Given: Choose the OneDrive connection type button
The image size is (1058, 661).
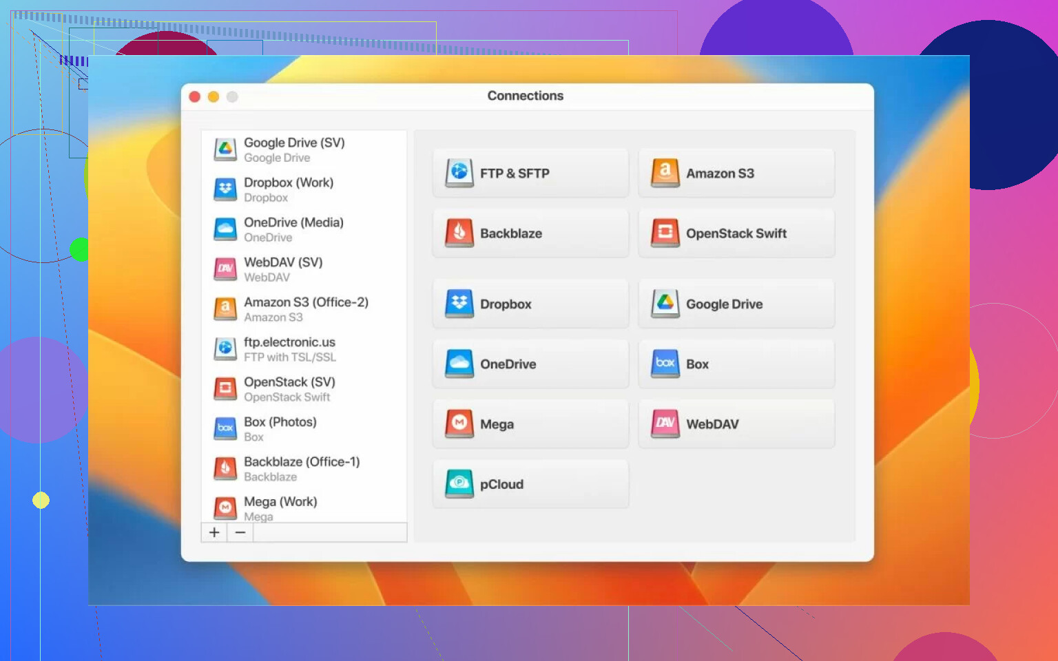Looking at the screenshot, I should (x=530, y=364).
